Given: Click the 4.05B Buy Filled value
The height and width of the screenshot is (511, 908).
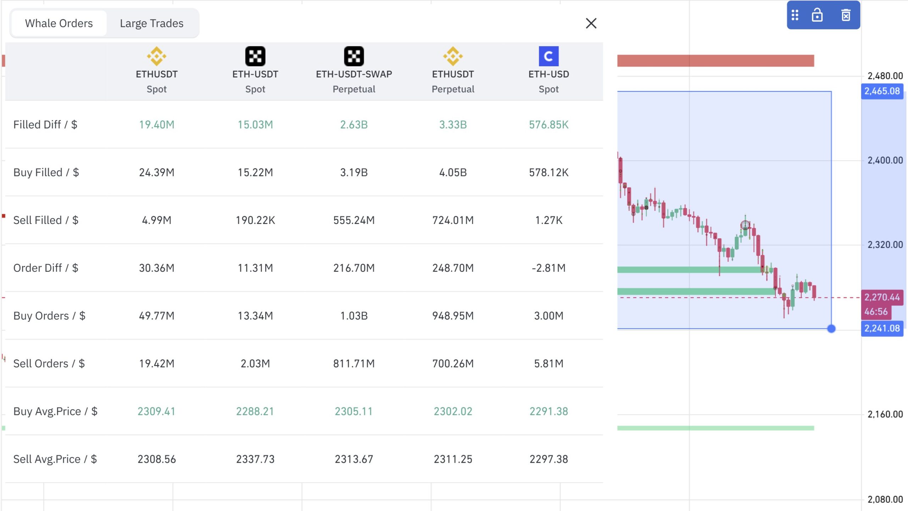Looking at the screenshot, I should click(x=453, y=173).
